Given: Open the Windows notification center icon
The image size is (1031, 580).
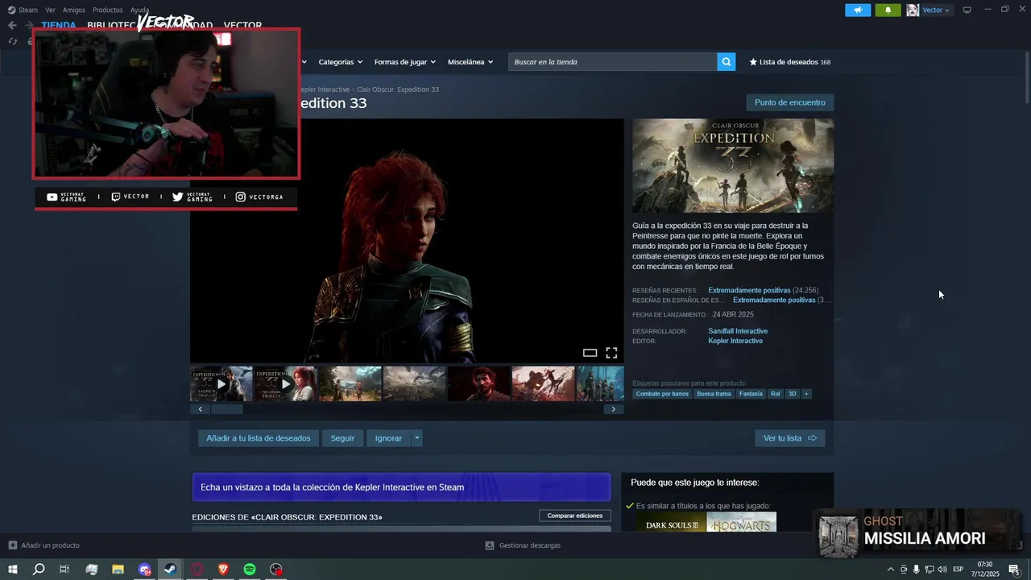Looking at the screenshot, I should (x=1014, y=570).
